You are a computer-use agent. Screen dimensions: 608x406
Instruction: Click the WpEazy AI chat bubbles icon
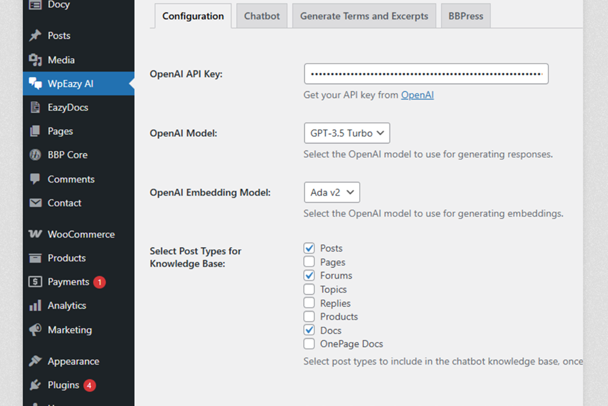click(35, 84)
